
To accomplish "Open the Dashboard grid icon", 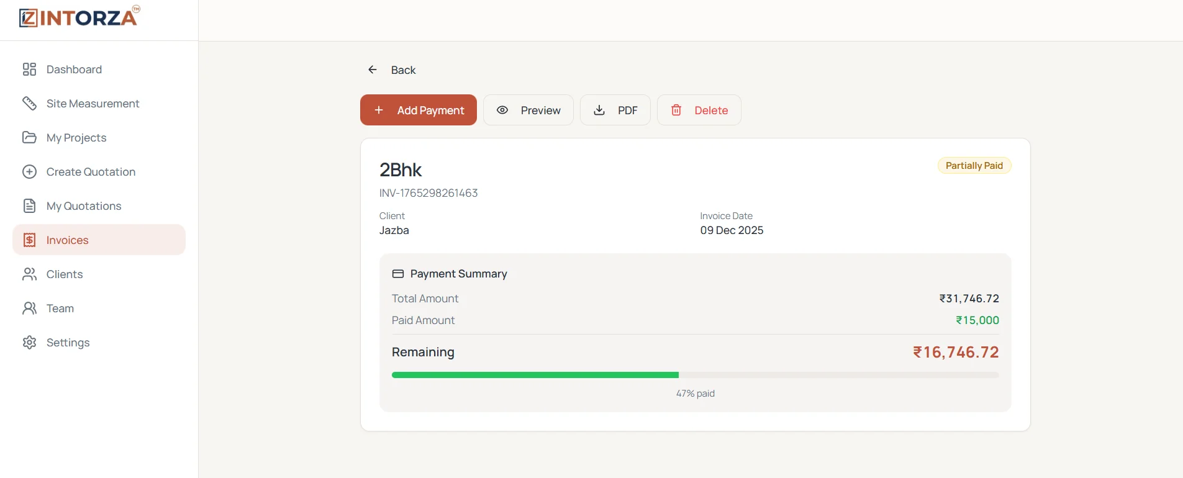I will pyautogui.click(x=29, y=69).
